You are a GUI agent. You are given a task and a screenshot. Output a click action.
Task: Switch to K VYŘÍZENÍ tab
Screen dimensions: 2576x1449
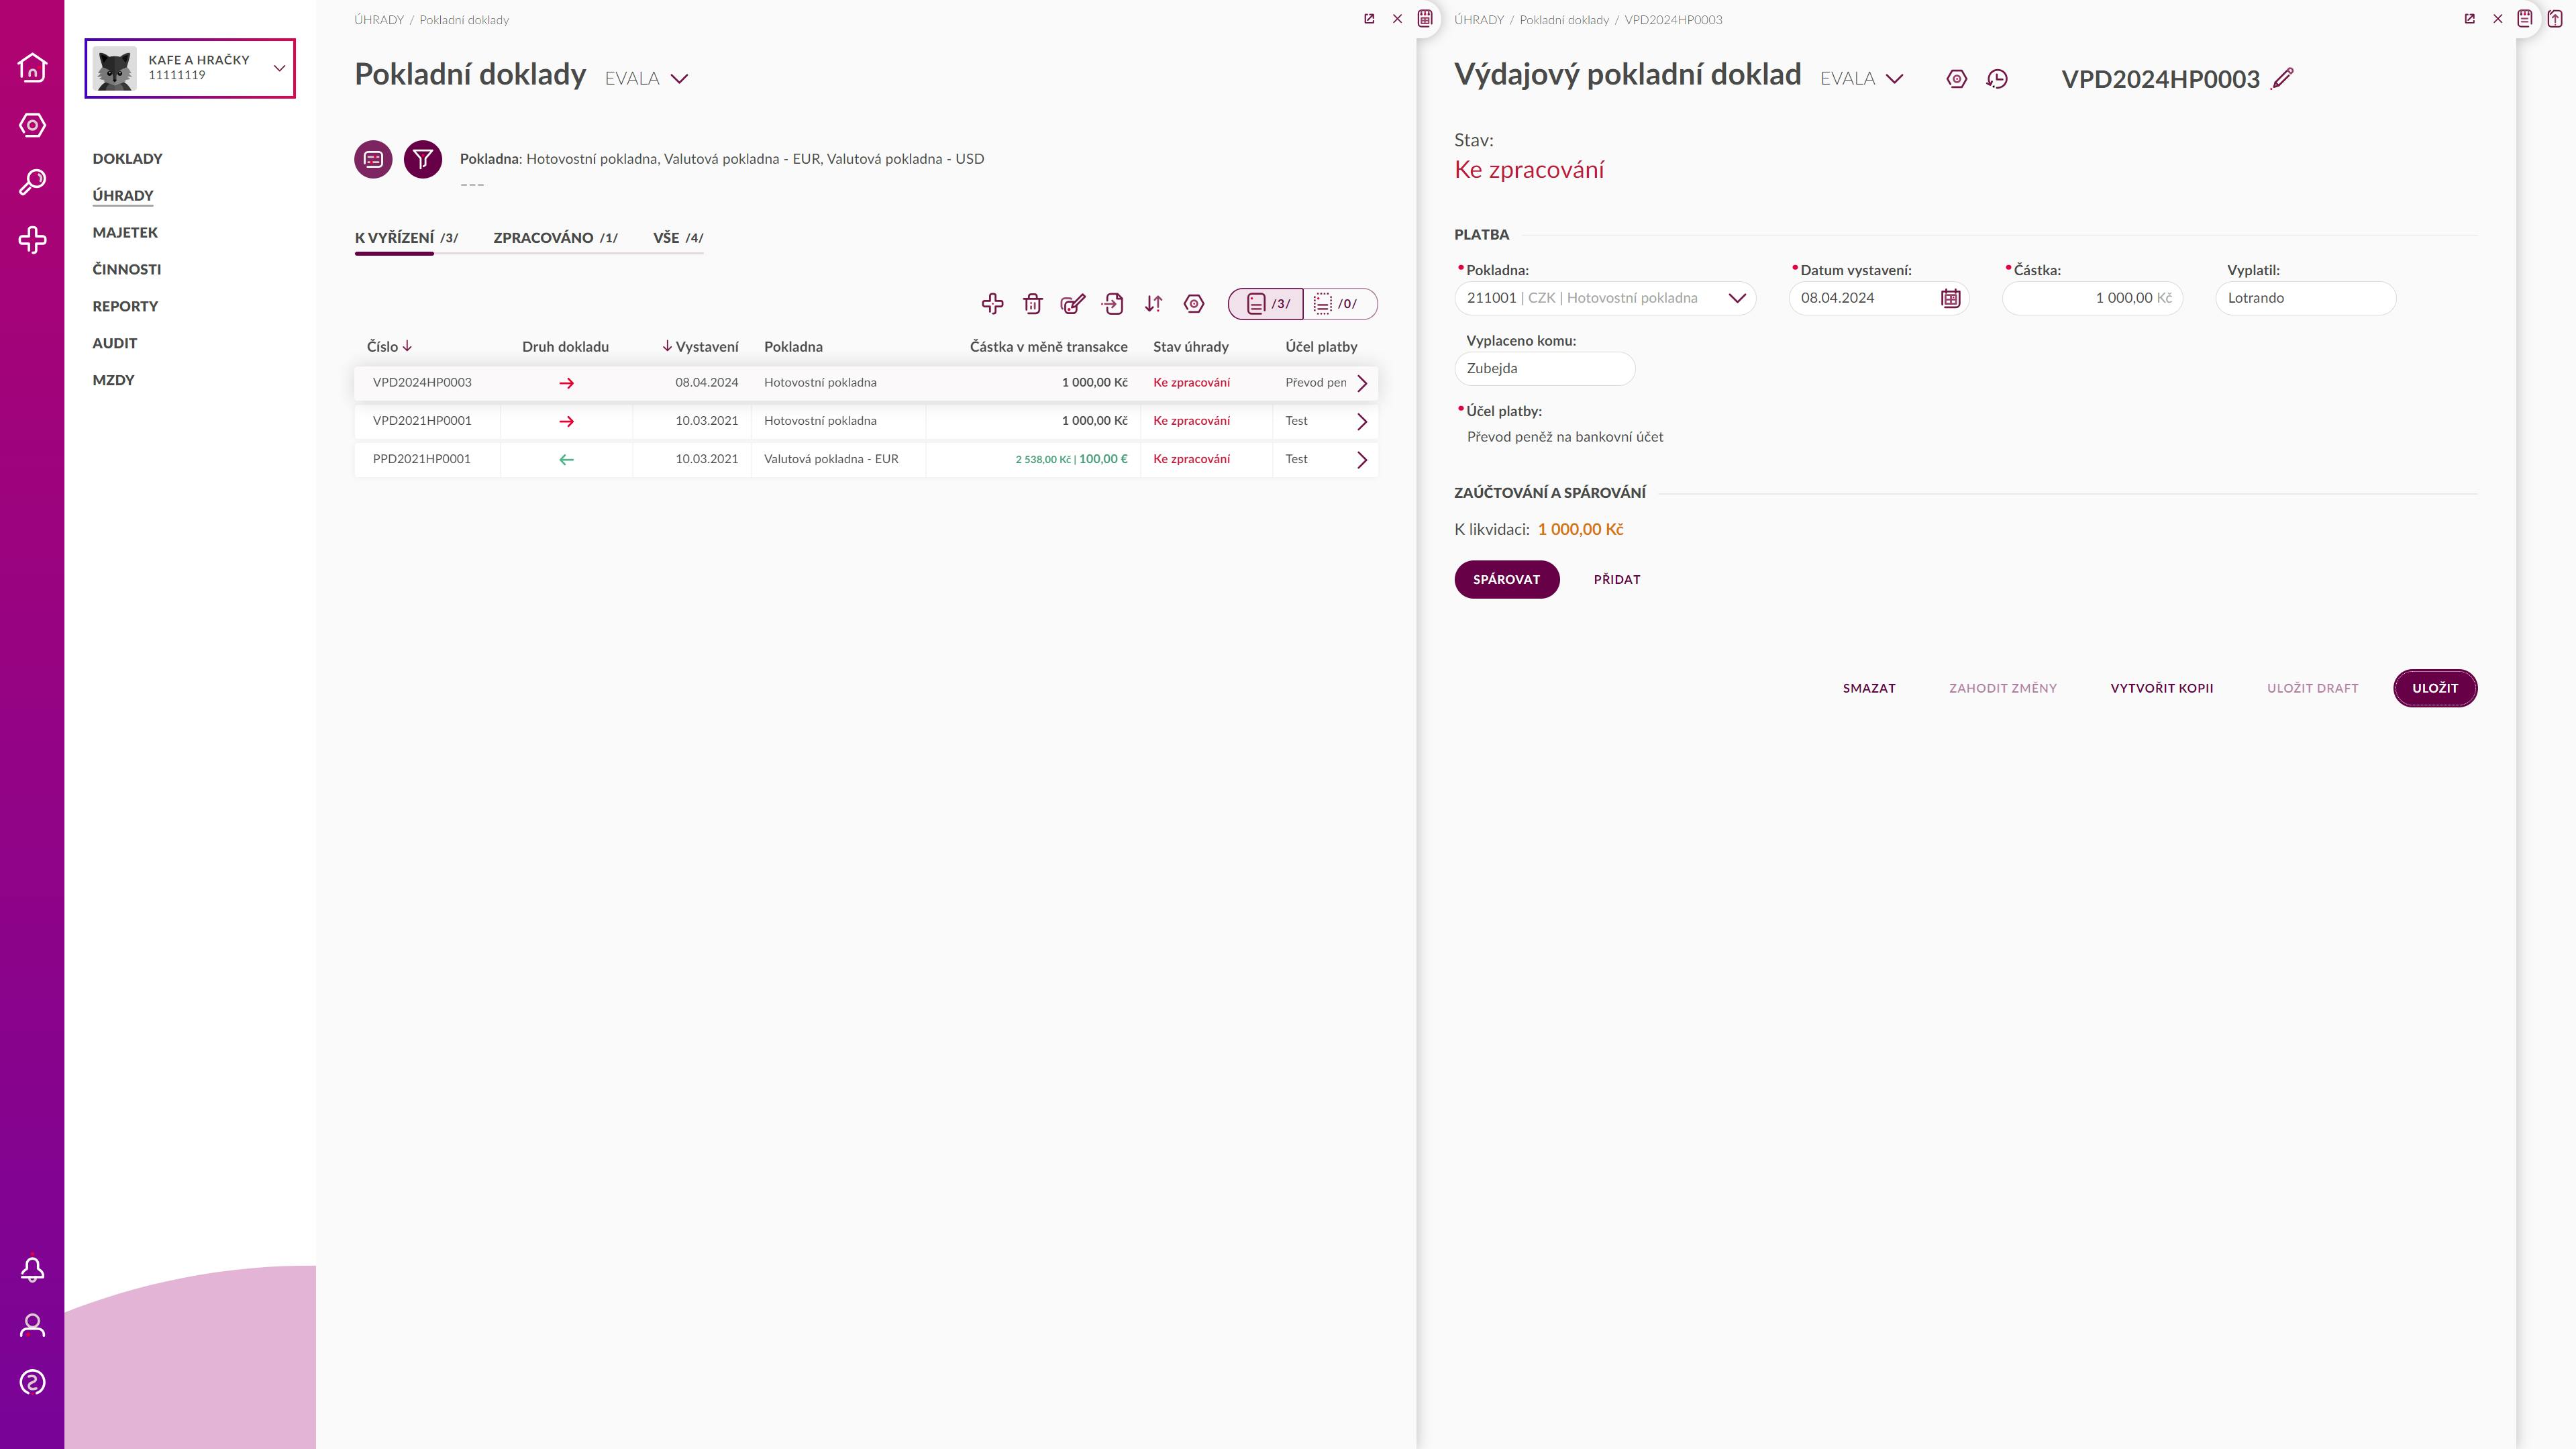(406, 238)
